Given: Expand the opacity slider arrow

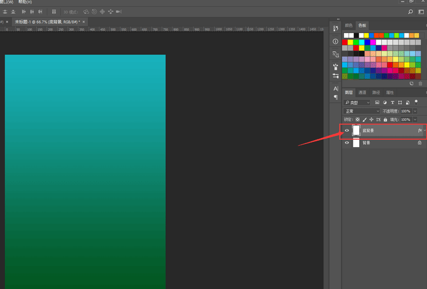Looking at the screenshot, I should click(415, 111).
